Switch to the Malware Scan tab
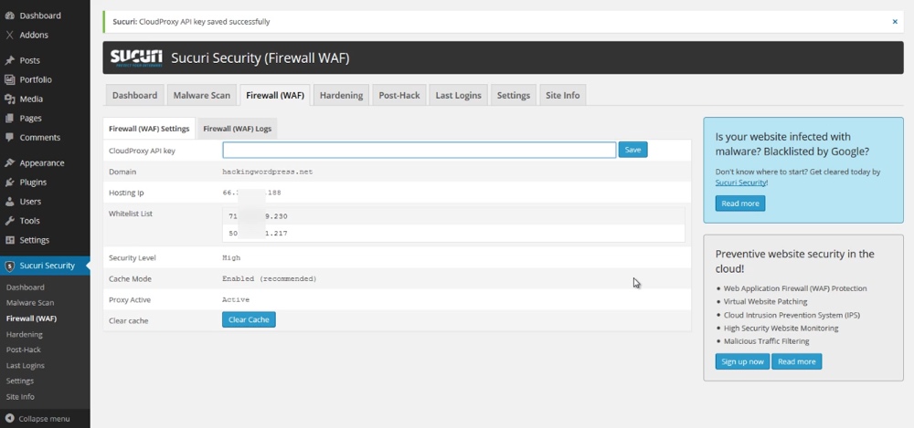Screen dimensions: 914x428 [x=202, y=96]
